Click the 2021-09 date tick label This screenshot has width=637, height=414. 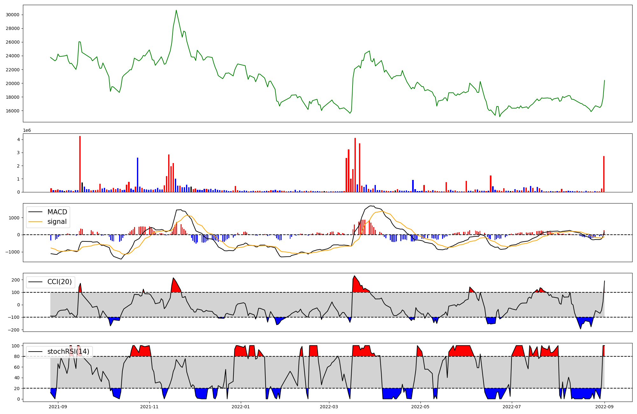pos(58,407)
